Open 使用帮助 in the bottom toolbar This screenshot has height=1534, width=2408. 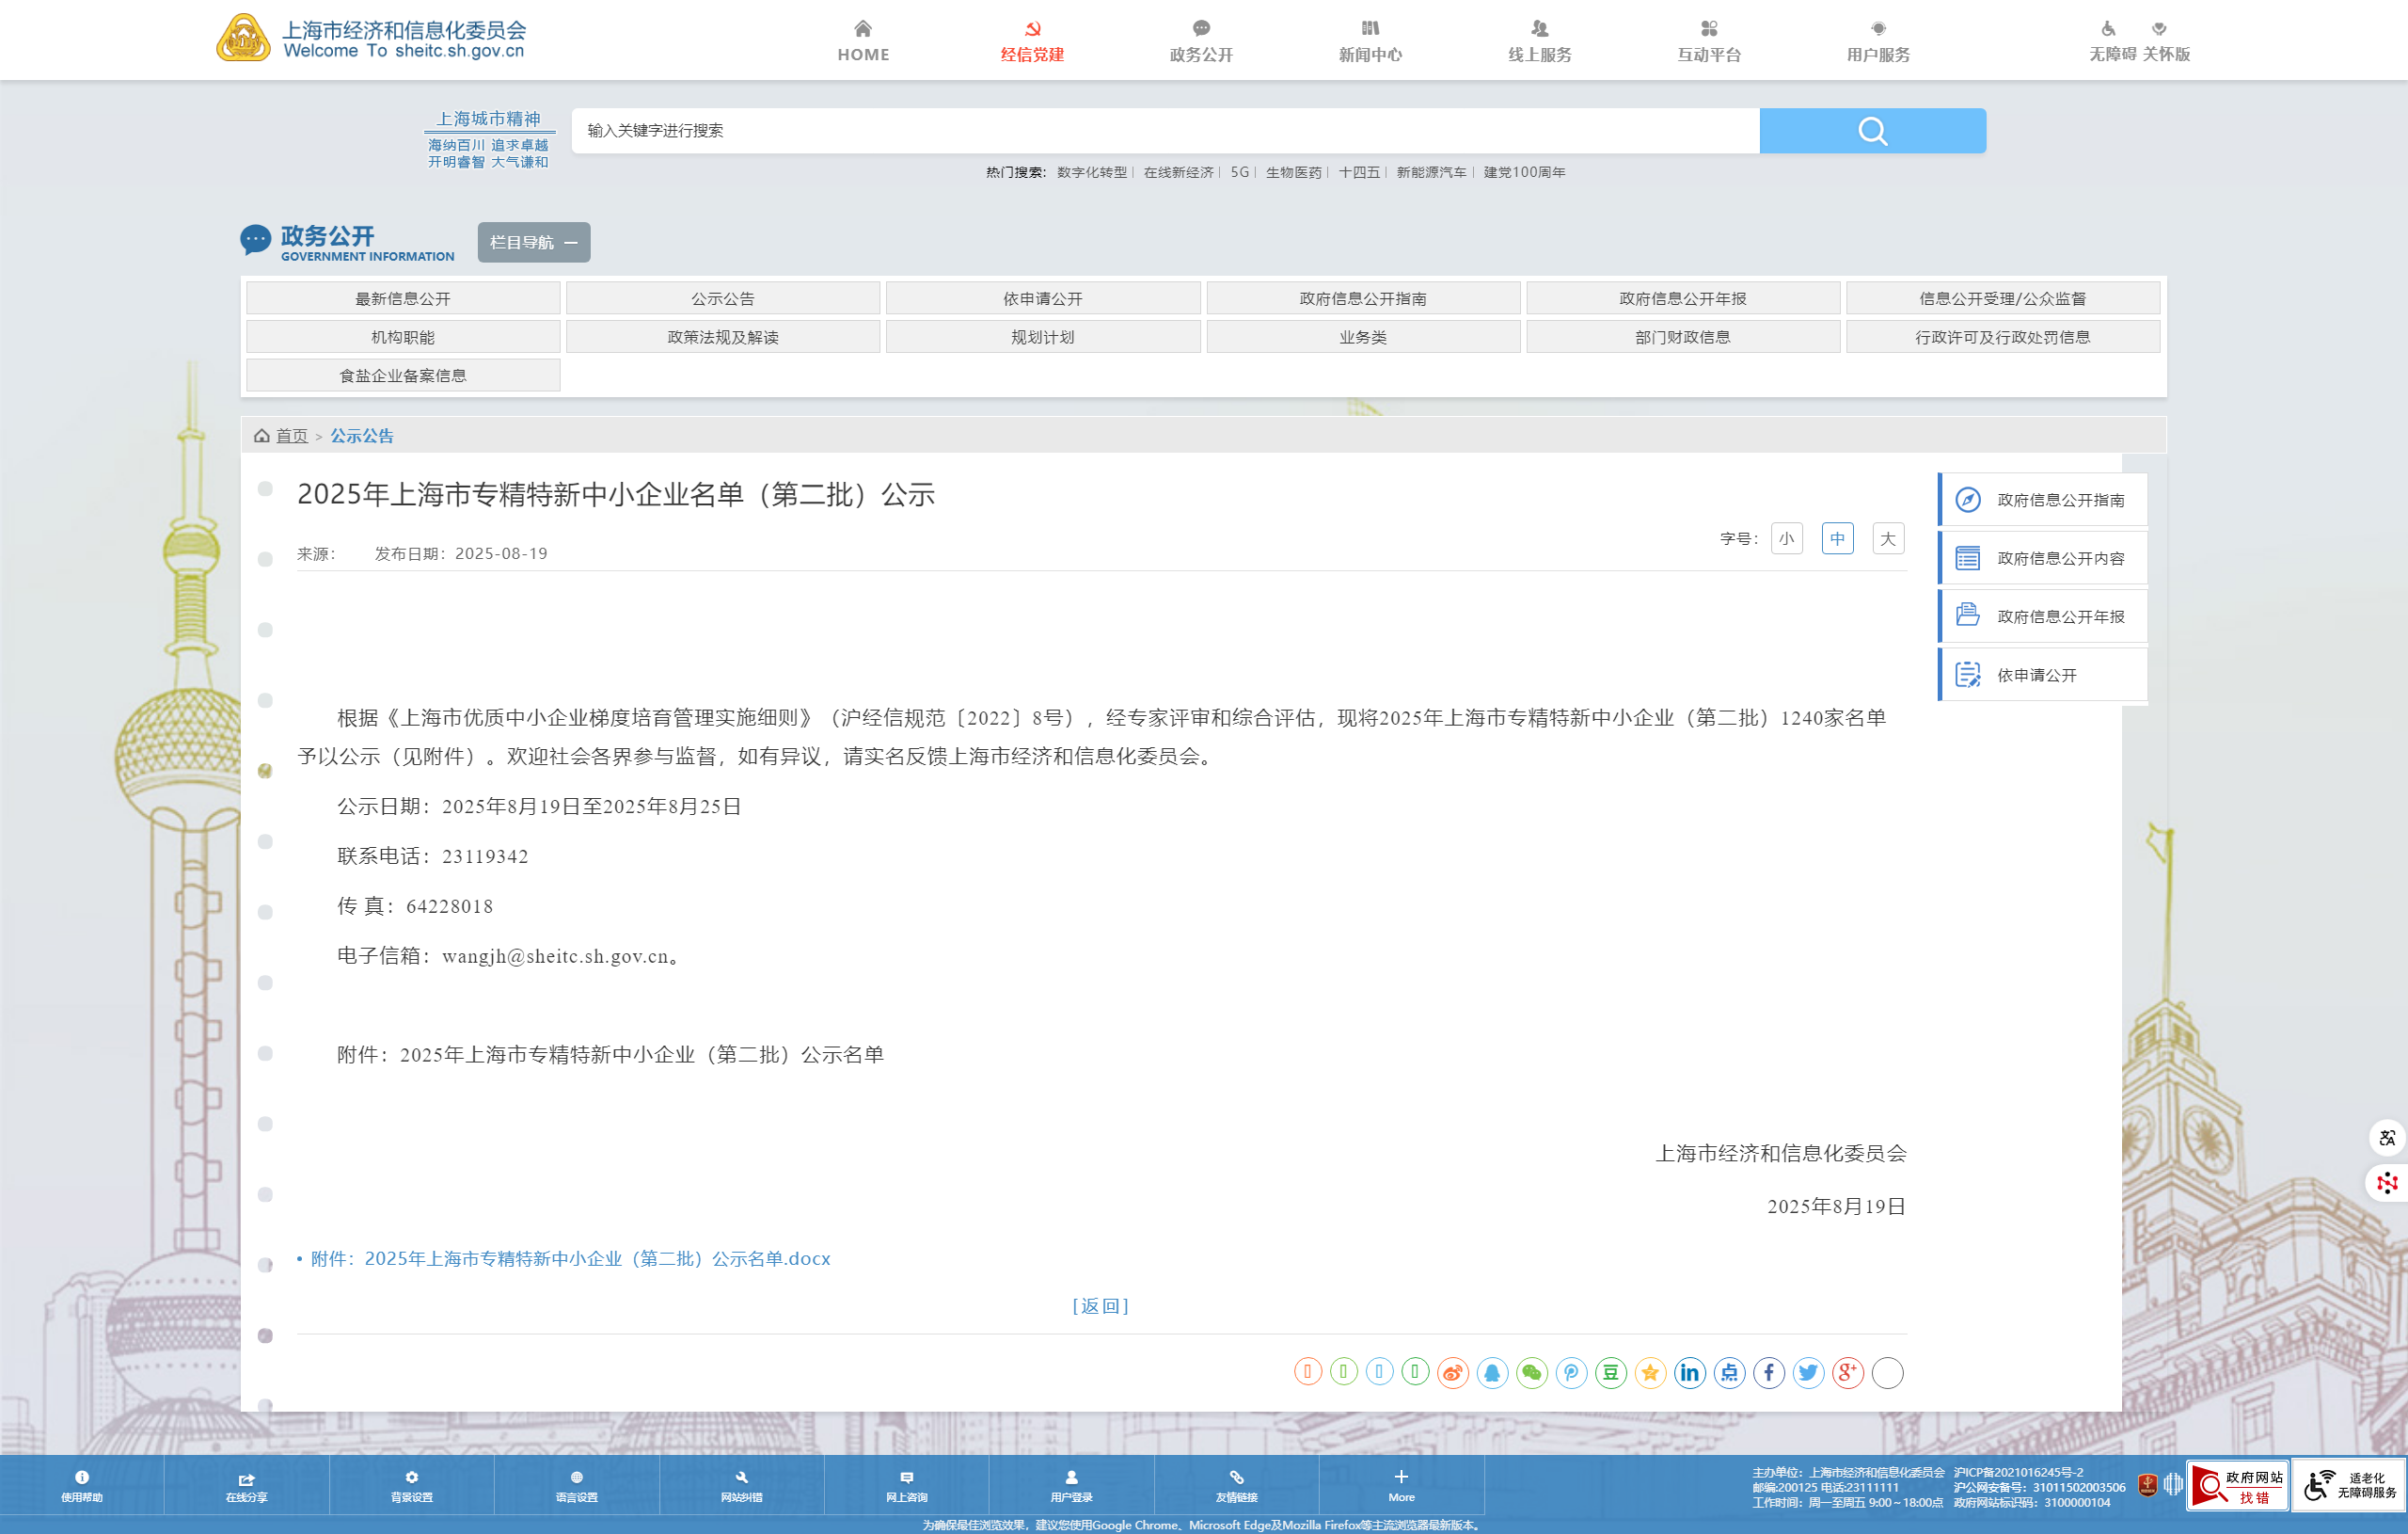click(82, 1486)
